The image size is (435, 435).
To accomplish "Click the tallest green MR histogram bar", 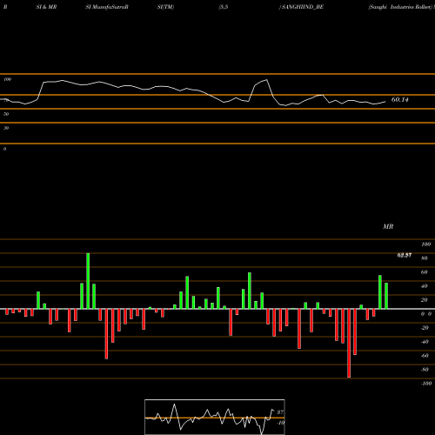I will coord(88,281).
